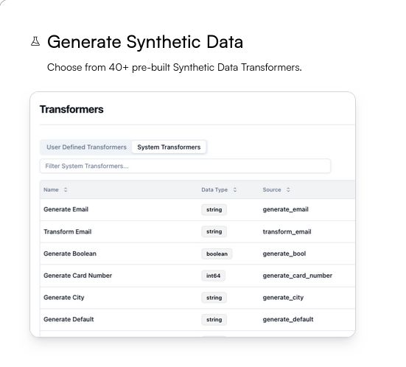The image size is (406, 367).
Task: Click the transform_email source text
Action: pos(287,231)
